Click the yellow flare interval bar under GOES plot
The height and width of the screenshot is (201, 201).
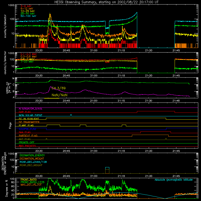pos(52,98)
